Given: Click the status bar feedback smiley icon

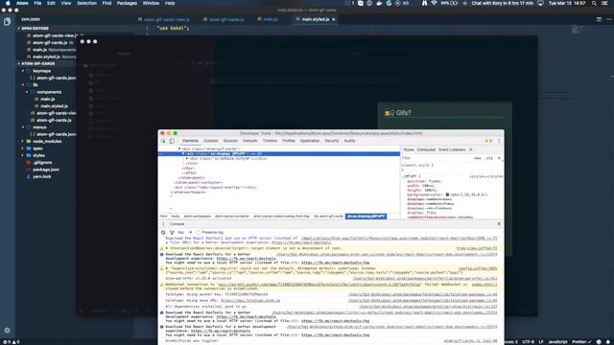Looking at the screenshot, I should 599,342.
